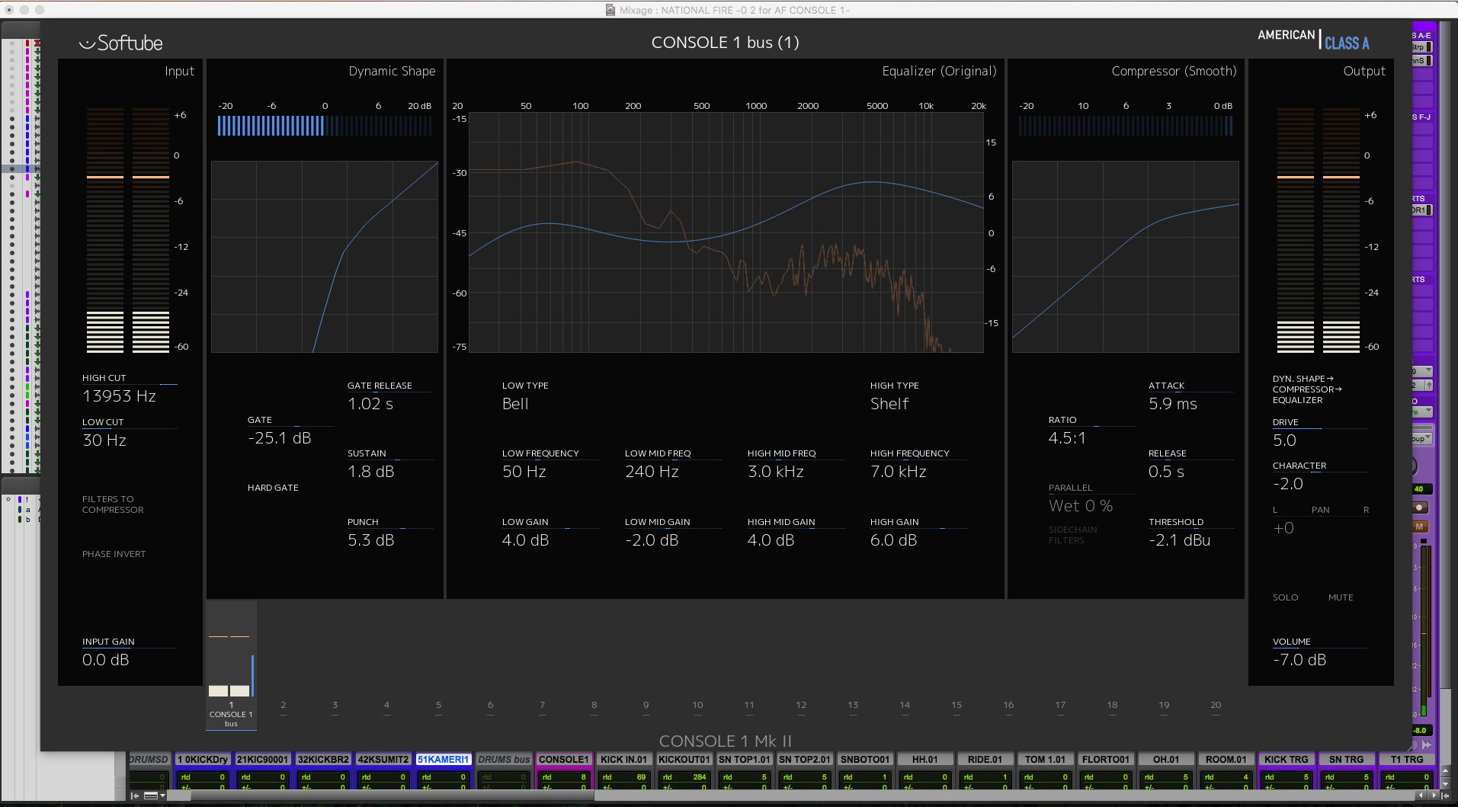The width and height of the screenshot is (1458, 807).
Task: Change the Dyn. Shape→Compressor→Equalizer routing order
Action: pos(1306,389)
